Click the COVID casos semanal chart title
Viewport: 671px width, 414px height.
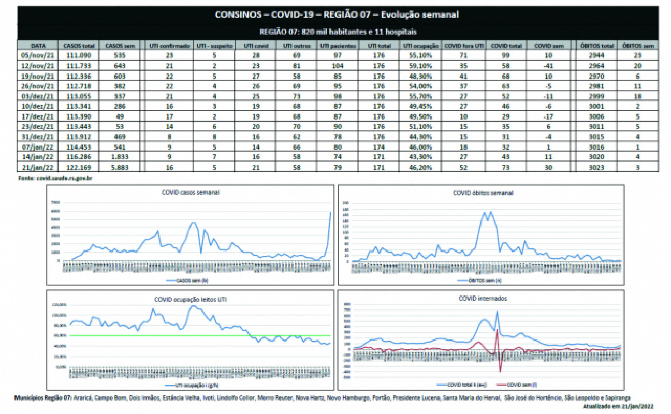tap(189, 192)
